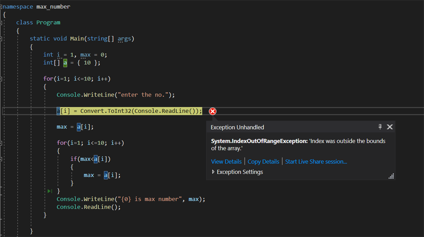Click the red exception error icon

pyautogui.click(x=212, y=111)
